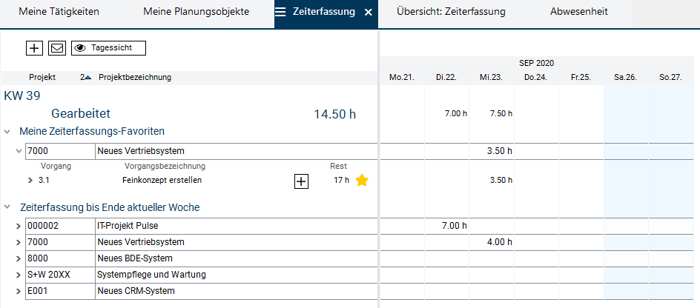Expand the Neues CRM-System row E001

tap(19, 291)
